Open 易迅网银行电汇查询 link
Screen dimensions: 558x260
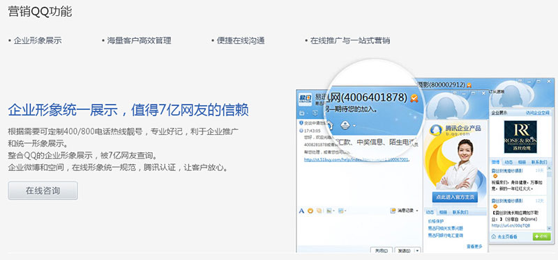tap(446, 235)
